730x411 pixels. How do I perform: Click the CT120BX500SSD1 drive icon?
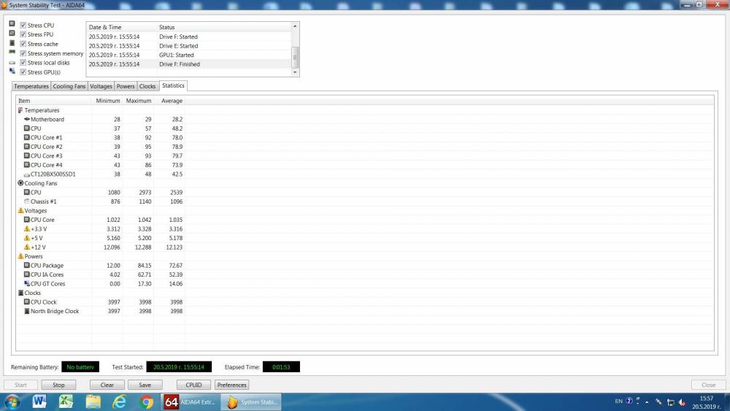26,174
